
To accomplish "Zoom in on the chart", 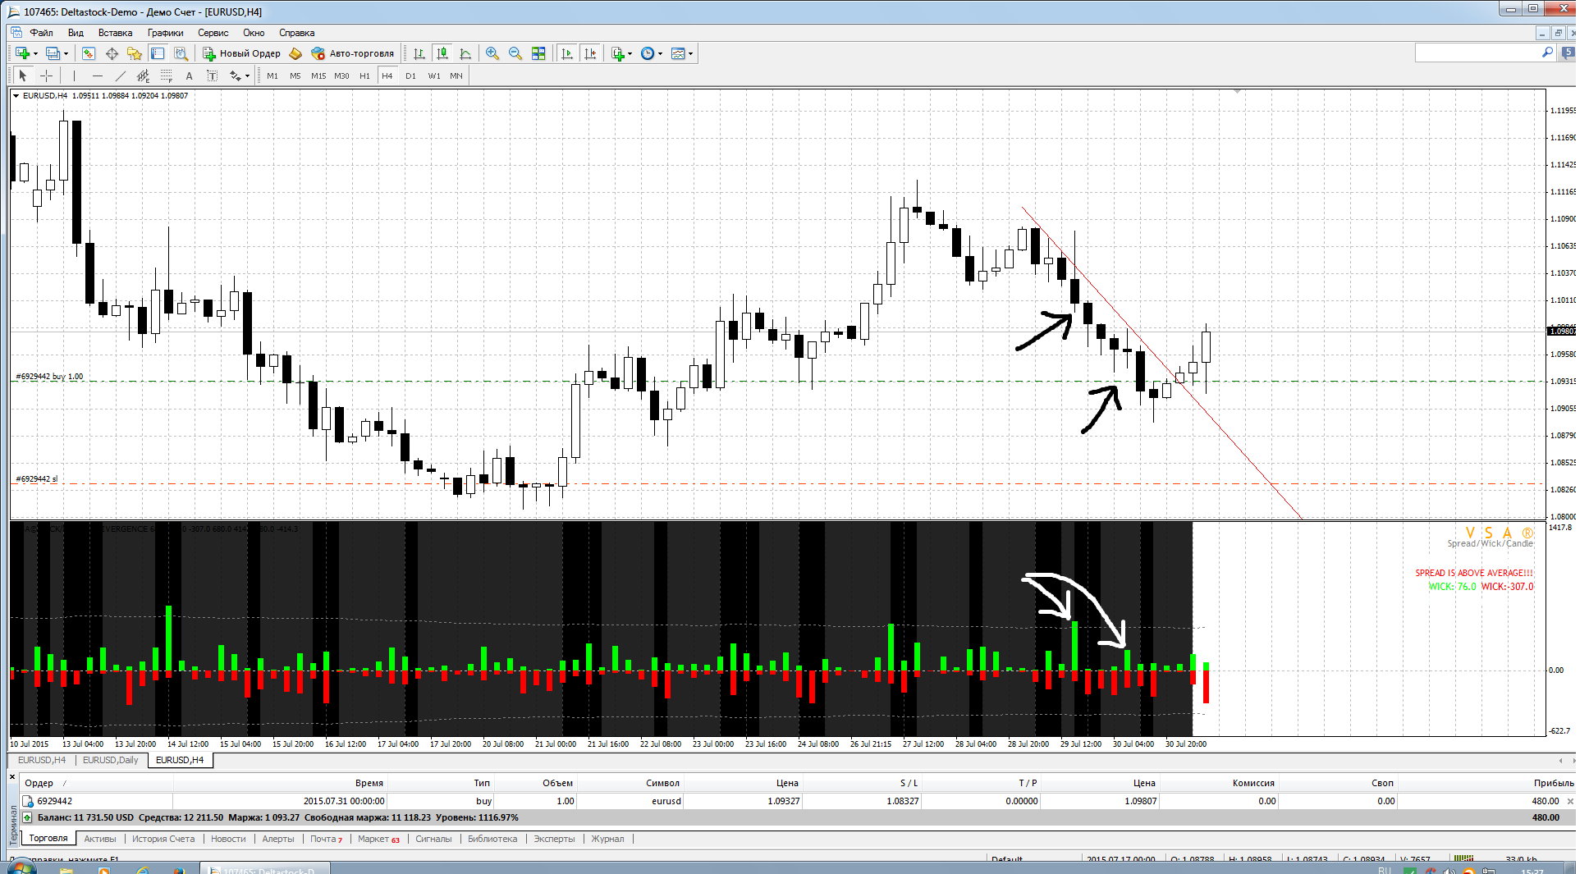I will coord(492,53).
